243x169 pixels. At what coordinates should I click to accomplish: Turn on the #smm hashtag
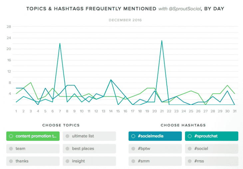[155, 161]
